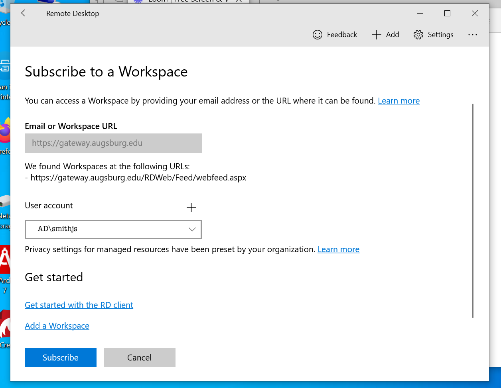Click the Cancel button

140,357
